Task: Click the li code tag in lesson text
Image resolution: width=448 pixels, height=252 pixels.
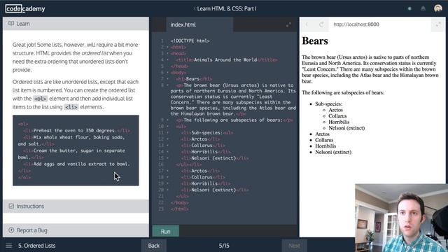Action: tap(71, 107)
